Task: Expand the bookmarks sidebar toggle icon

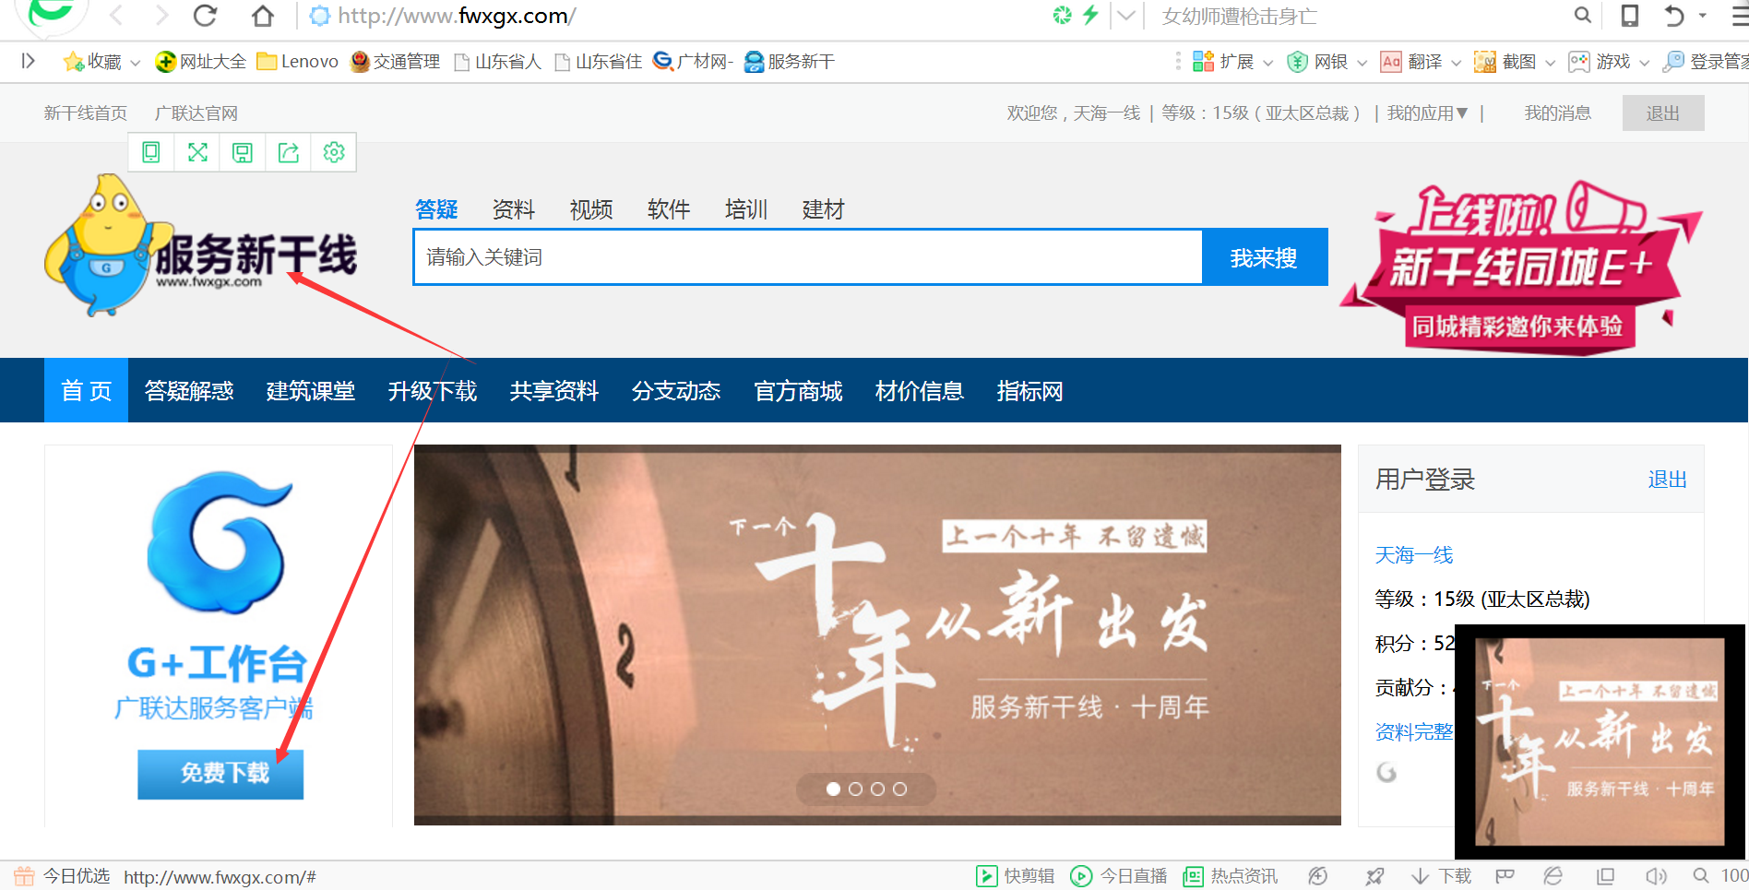Action: (29, 61)
